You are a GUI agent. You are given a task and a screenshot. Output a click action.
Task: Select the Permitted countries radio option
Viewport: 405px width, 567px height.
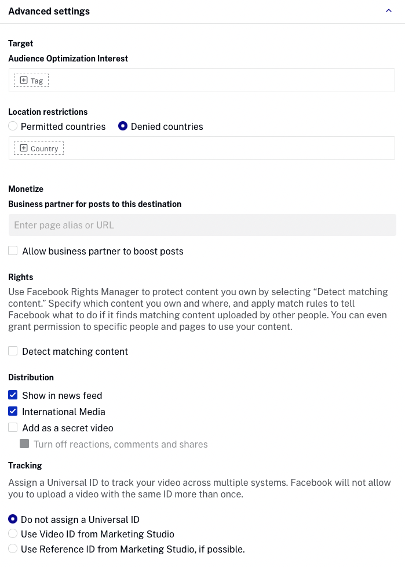coord(13,126)
